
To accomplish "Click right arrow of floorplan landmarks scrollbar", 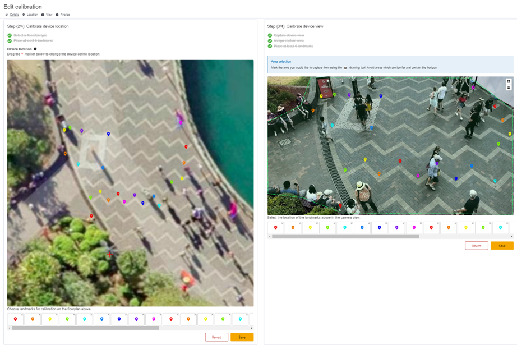I will point(252,328).
